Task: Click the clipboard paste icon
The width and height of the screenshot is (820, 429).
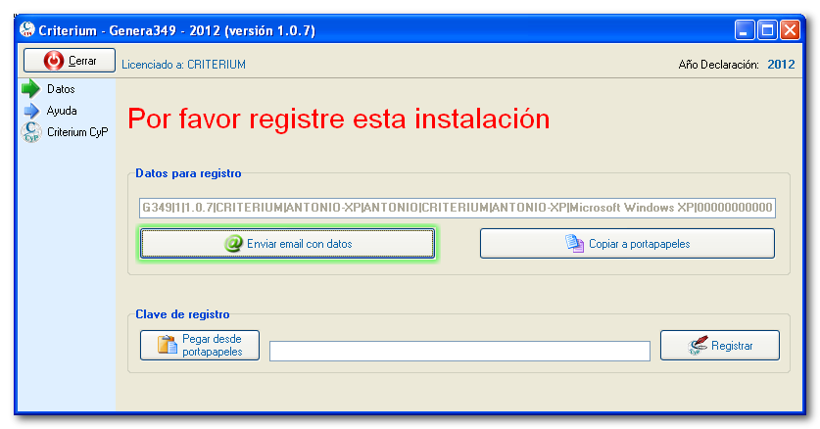Action: 168,345
